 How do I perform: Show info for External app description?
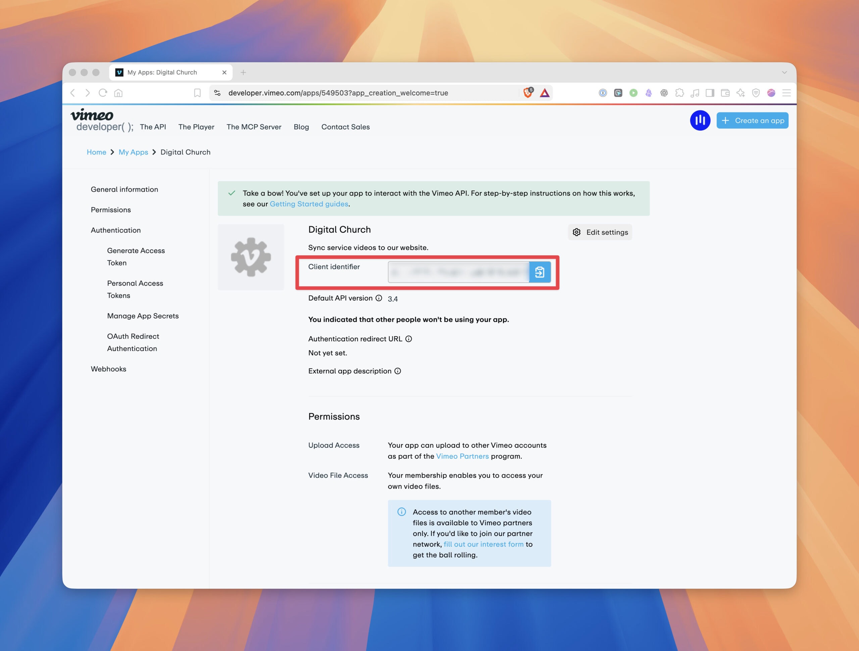398,371
